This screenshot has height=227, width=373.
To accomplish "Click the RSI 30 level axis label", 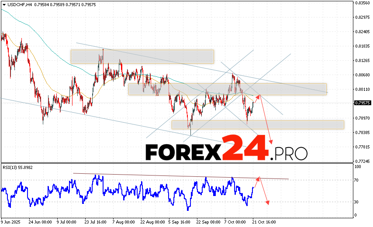I will pyautogui.click(x=357, y=202).
